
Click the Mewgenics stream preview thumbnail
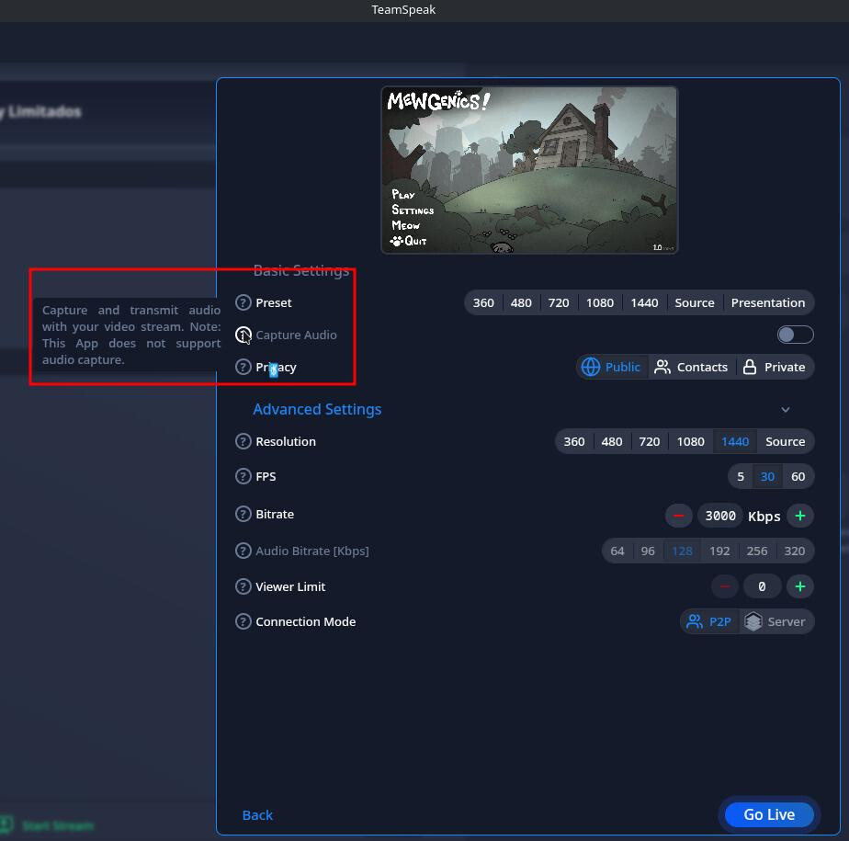529,170
